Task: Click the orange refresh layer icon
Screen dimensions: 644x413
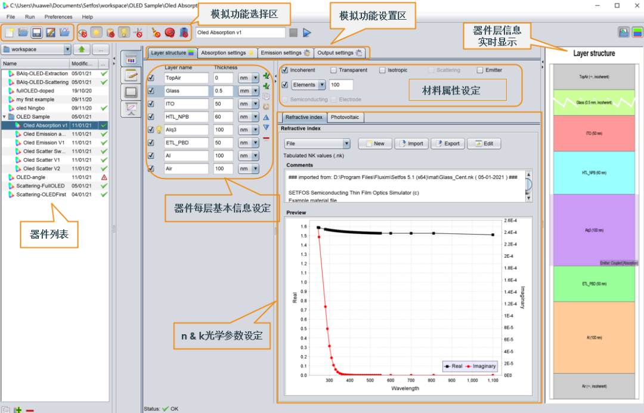Action: click(266, 107)
